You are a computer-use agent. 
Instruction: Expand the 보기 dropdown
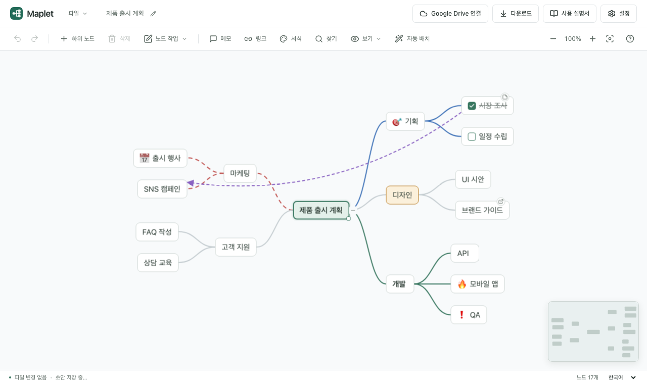[x=366, y=39]
